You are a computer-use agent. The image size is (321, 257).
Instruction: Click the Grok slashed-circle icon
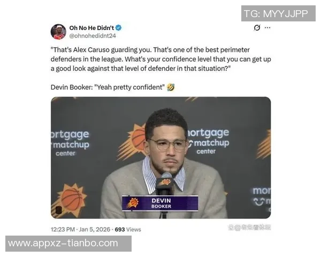point(257,27)
